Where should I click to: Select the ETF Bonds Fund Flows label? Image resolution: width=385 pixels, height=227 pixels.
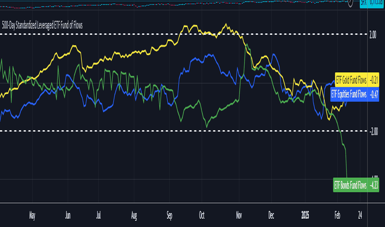point(350,185)
